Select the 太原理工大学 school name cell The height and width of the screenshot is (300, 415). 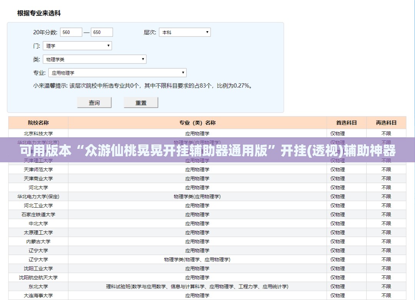click(38, 233)
